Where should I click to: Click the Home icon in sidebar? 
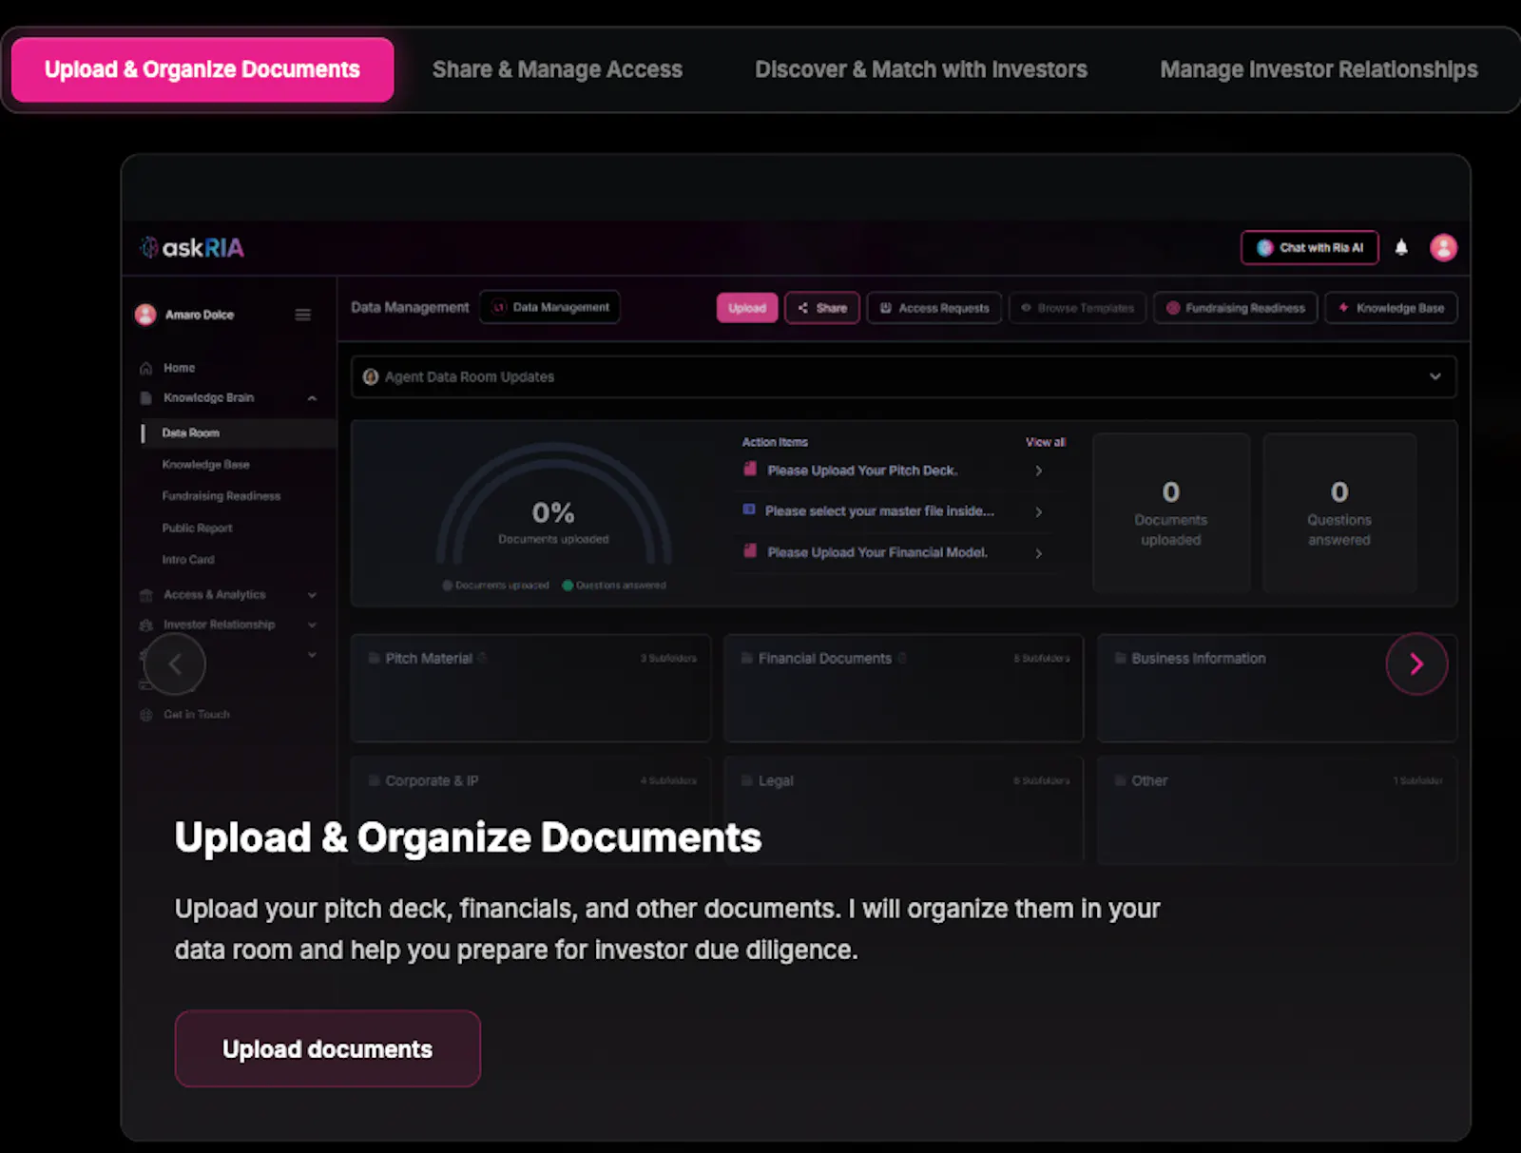point(146,368)
